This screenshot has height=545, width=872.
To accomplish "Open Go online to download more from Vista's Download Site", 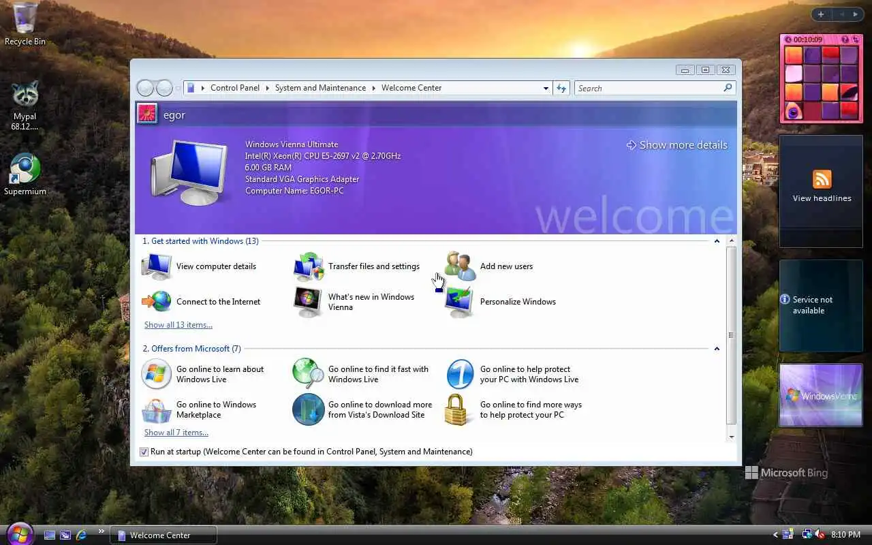I will click(362, 409).
